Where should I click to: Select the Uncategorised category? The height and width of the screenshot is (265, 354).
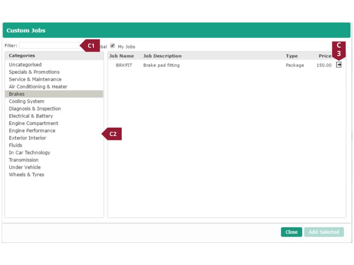point(25,65)
